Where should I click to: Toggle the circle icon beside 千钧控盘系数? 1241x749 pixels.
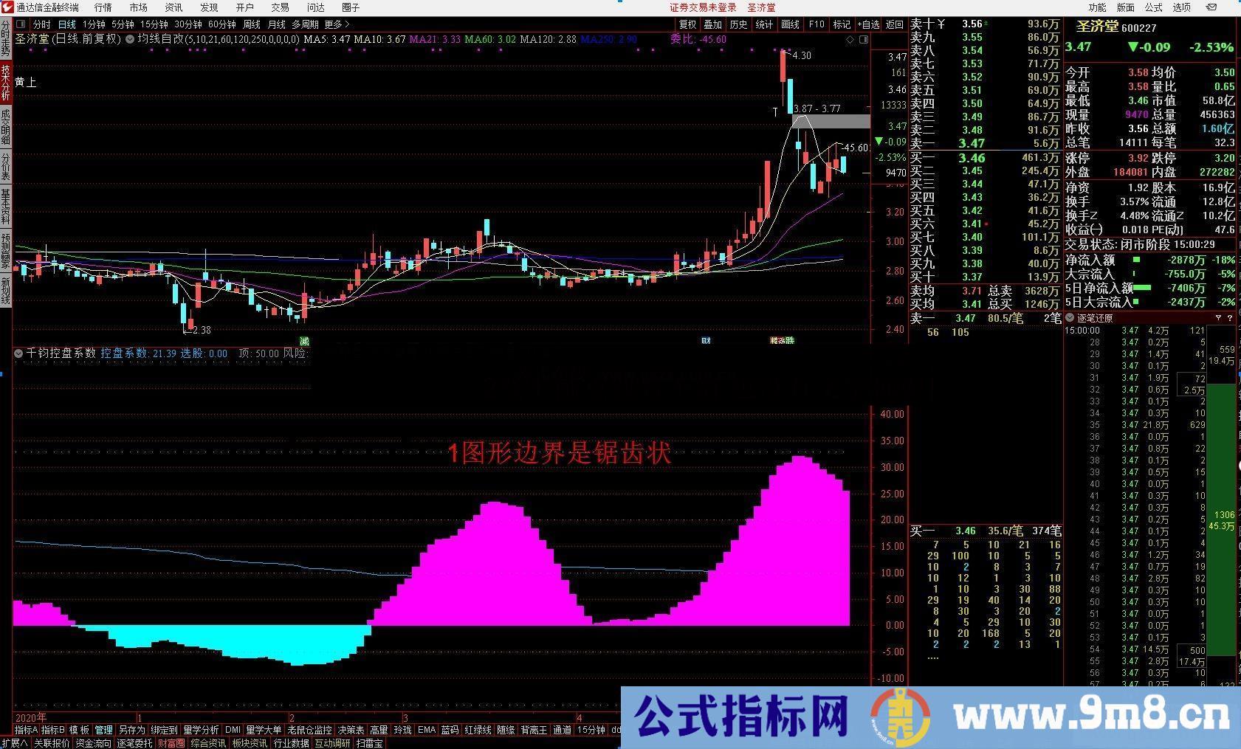tap(18, 353)
